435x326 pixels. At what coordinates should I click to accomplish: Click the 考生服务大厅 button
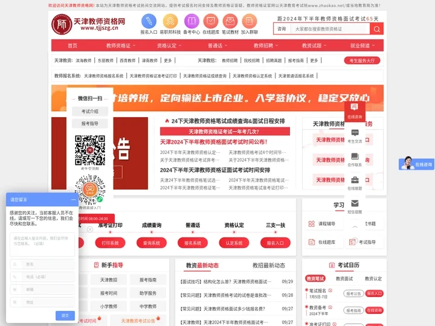coord(362,60)
